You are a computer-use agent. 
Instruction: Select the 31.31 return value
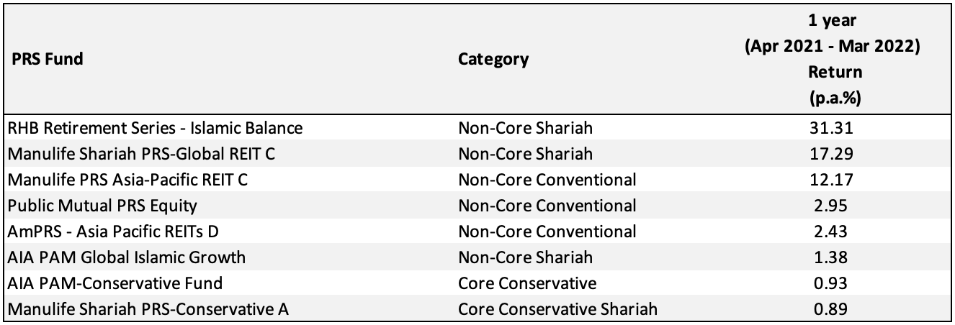(x=835, y=128)
